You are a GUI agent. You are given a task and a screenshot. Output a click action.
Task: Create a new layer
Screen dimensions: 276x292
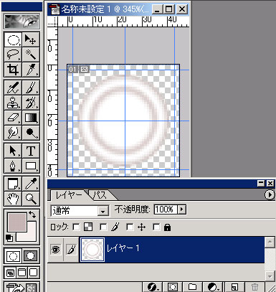pos(234,287)
